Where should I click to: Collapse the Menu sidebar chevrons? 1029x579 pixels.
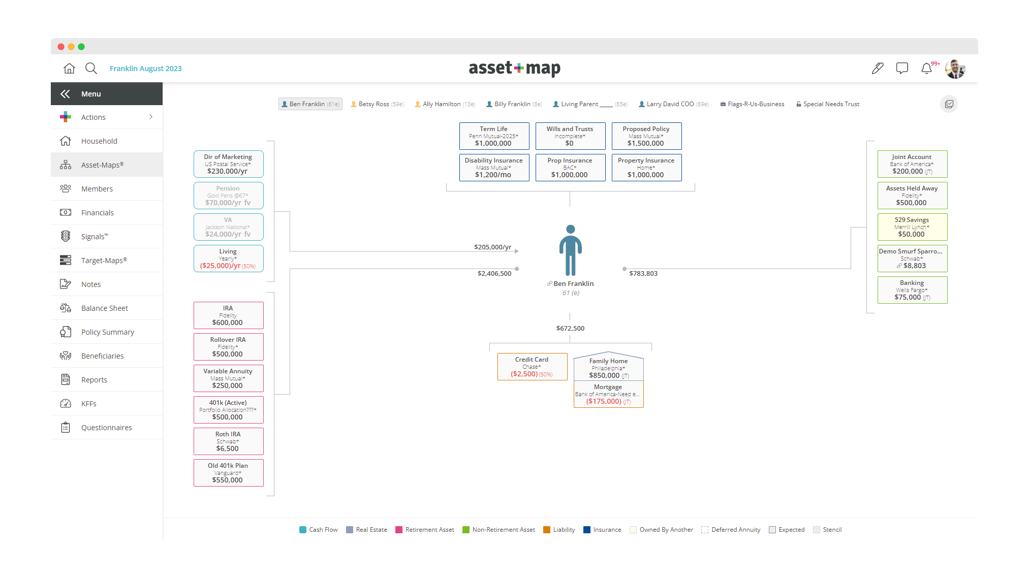pos(65,94)
